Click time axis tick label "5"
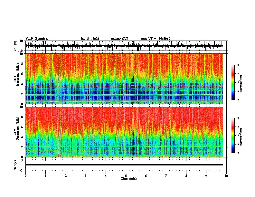The image size is (255, 197). pyautogui.click(x=126, y=175)
